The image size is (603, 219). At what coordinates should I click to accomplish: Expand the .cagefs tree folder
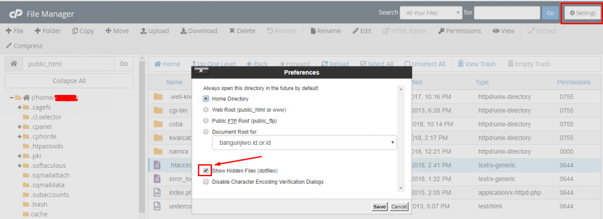click(19, 107)
